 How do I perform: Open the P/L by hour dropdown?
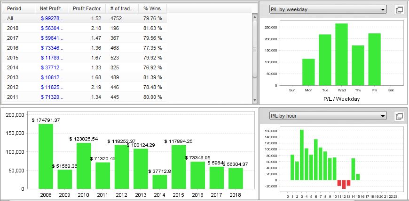tap(328, 116)
